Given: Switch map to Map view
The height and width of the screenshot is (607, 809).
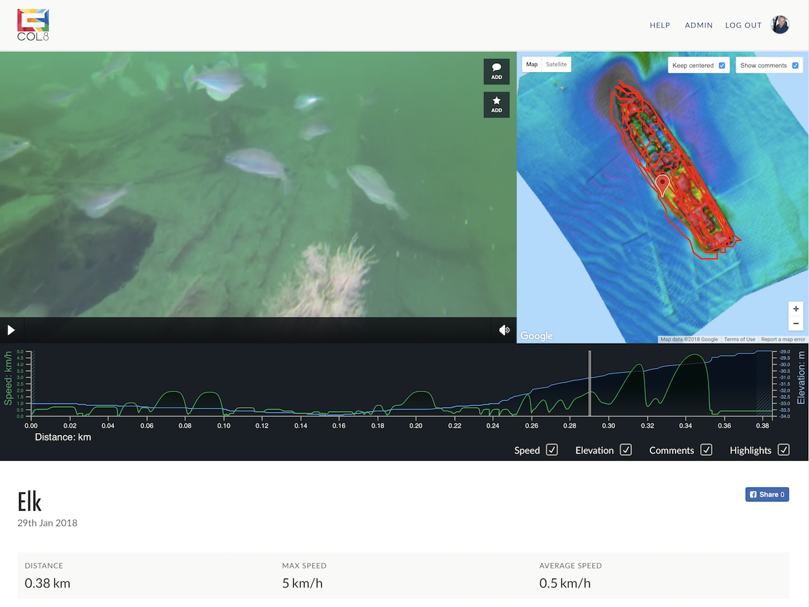Looking at the screenshot, I should pyautogui.click(x=532, y=64).
